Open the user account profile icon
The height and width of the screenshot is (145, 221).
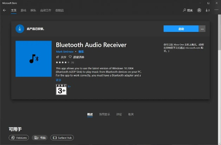pyautogui.click(x=199, y=10)
